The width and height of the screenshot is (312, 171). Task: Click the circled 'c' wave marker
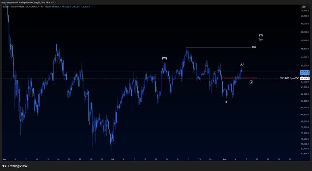click(x=261, y=40)
